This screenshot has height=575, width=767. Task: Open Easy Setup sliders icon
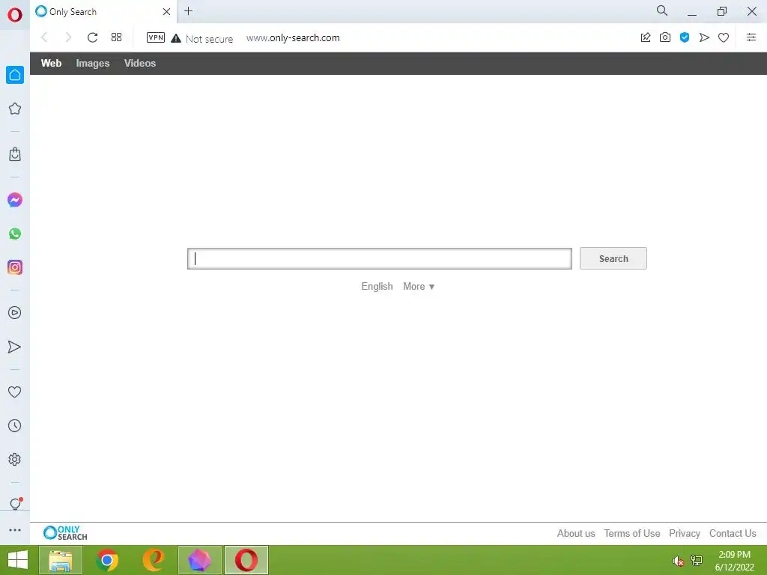pos(751,37)
